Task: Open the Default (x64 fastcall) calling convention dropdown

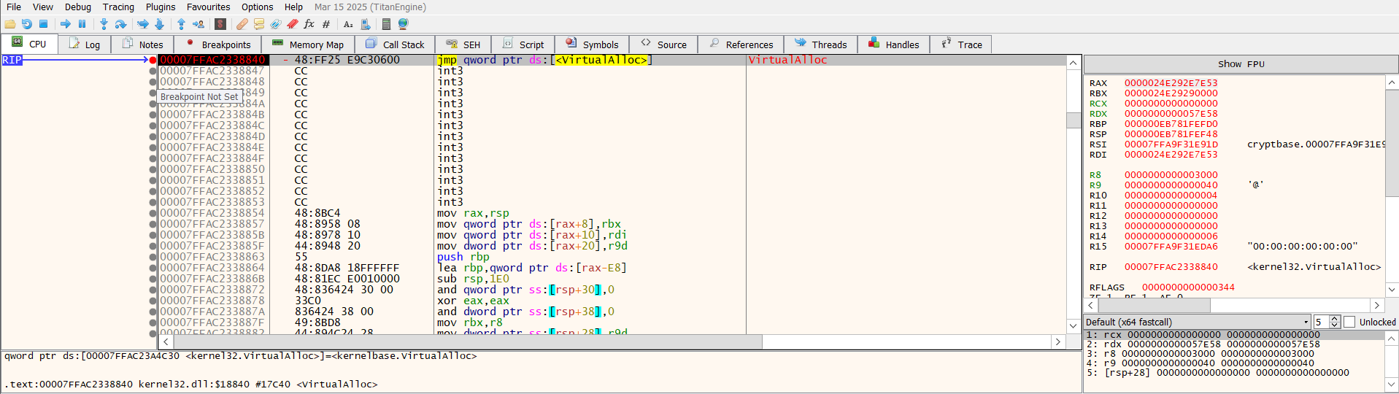Action: [1197, 322]
